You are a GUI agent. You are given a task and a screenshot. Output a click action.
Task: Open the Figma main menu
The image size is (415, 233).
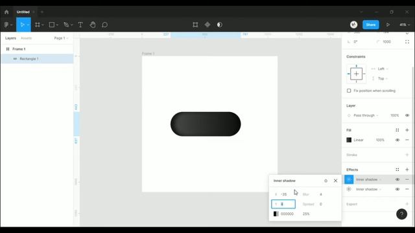click(8, 25)
